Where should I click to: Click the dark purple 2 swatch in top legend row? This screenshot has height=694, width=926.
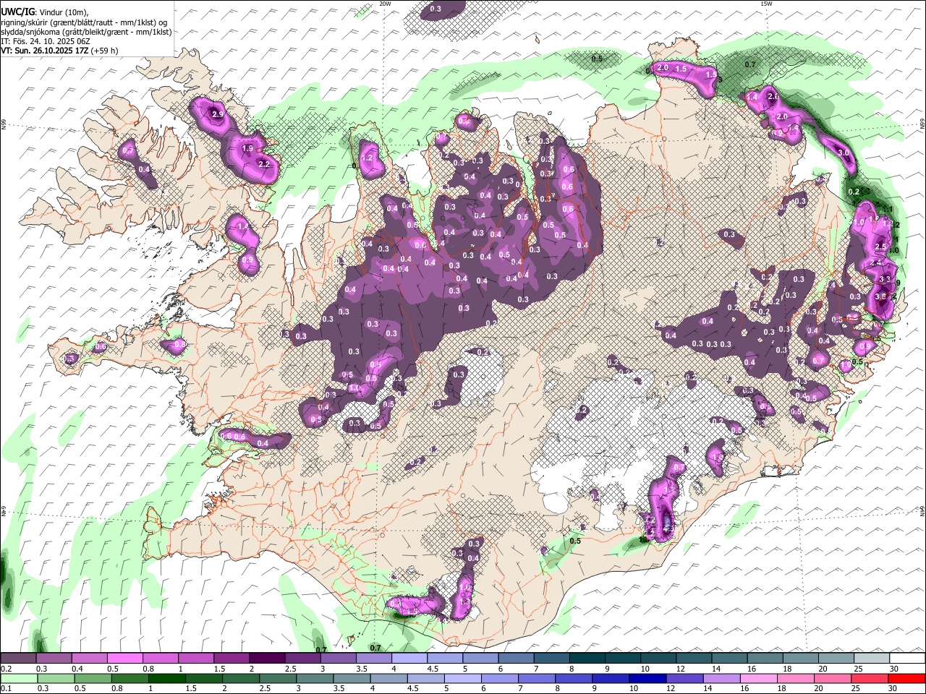tap(267, 658)
